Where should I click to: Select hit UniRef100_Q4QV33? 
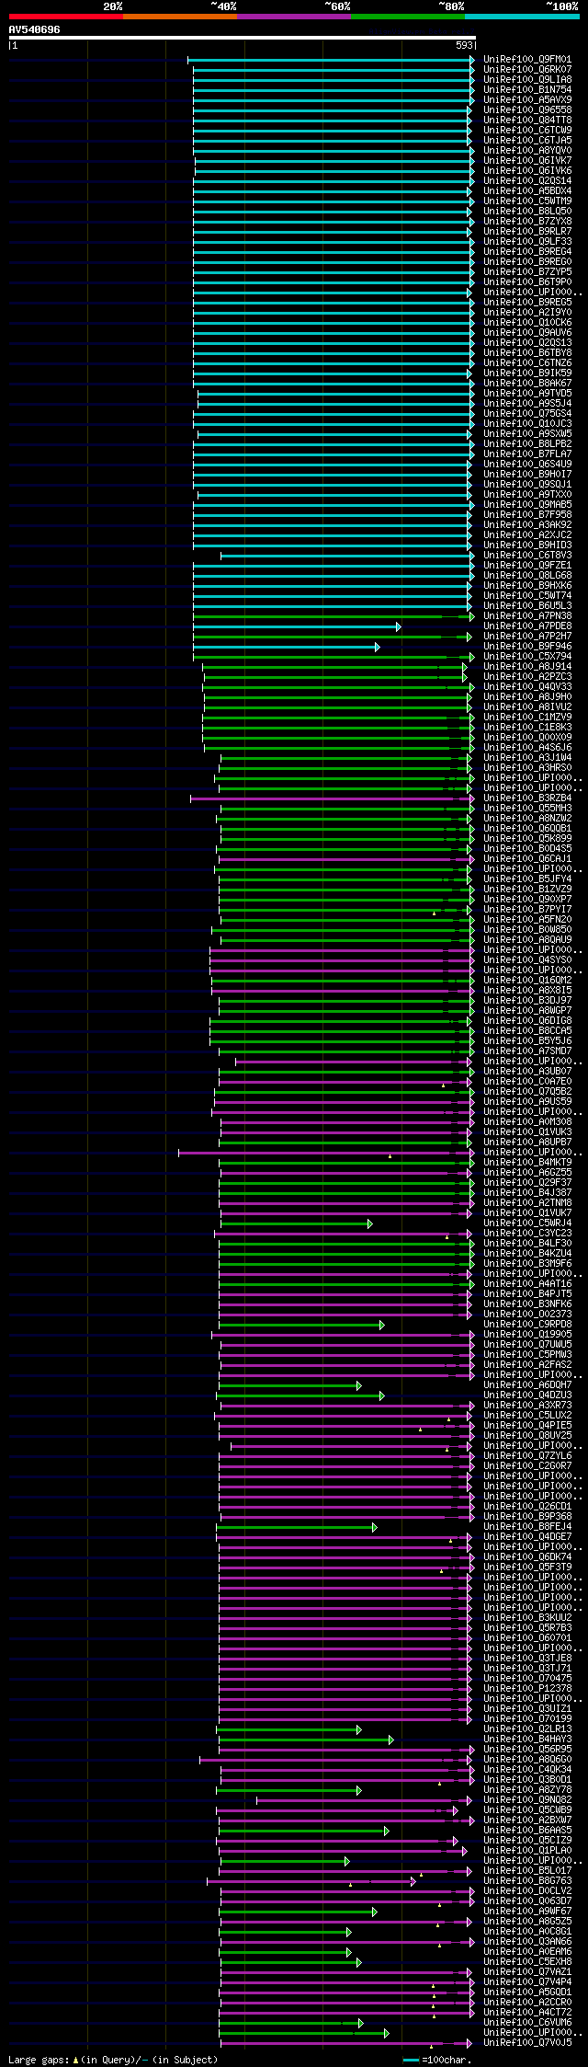pos(527,687)
